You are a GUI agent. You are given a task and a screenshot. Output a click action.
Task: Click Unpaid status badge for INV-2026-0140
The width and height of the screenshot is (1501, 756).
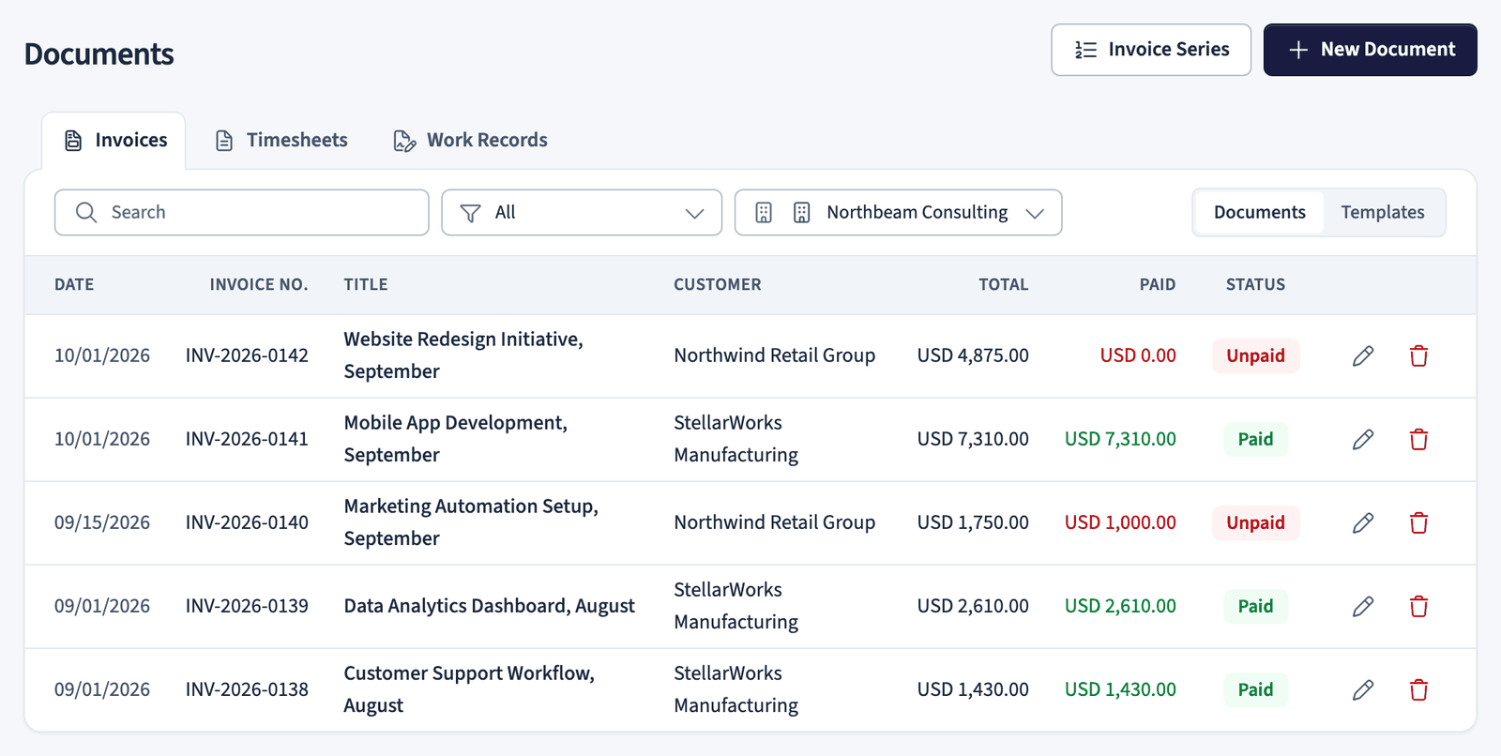point(1255,522)
